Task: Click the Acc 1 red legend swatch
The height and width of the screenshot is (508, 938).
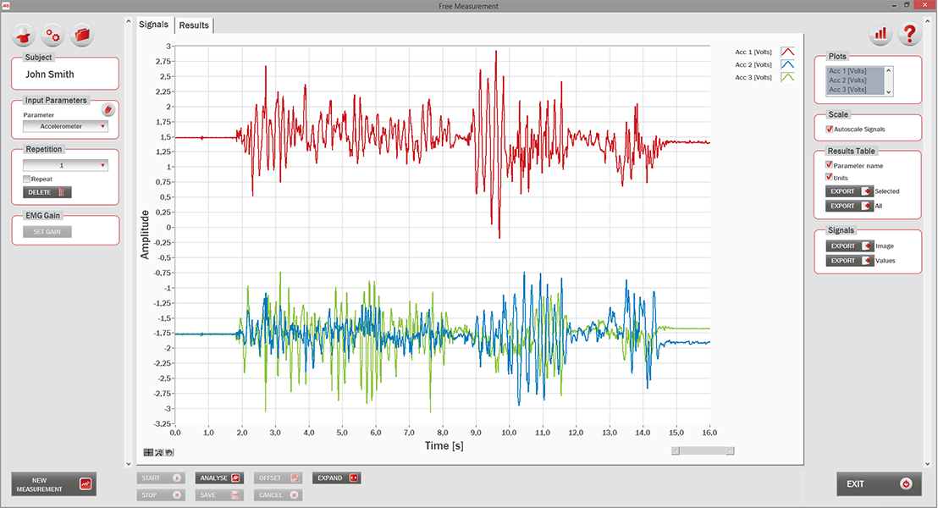Action: 787,52
